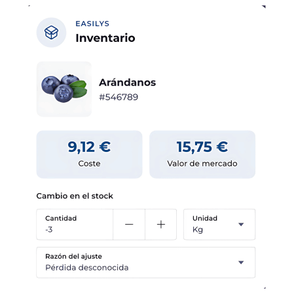Select the Cantidad input field

tap(75, 225)
